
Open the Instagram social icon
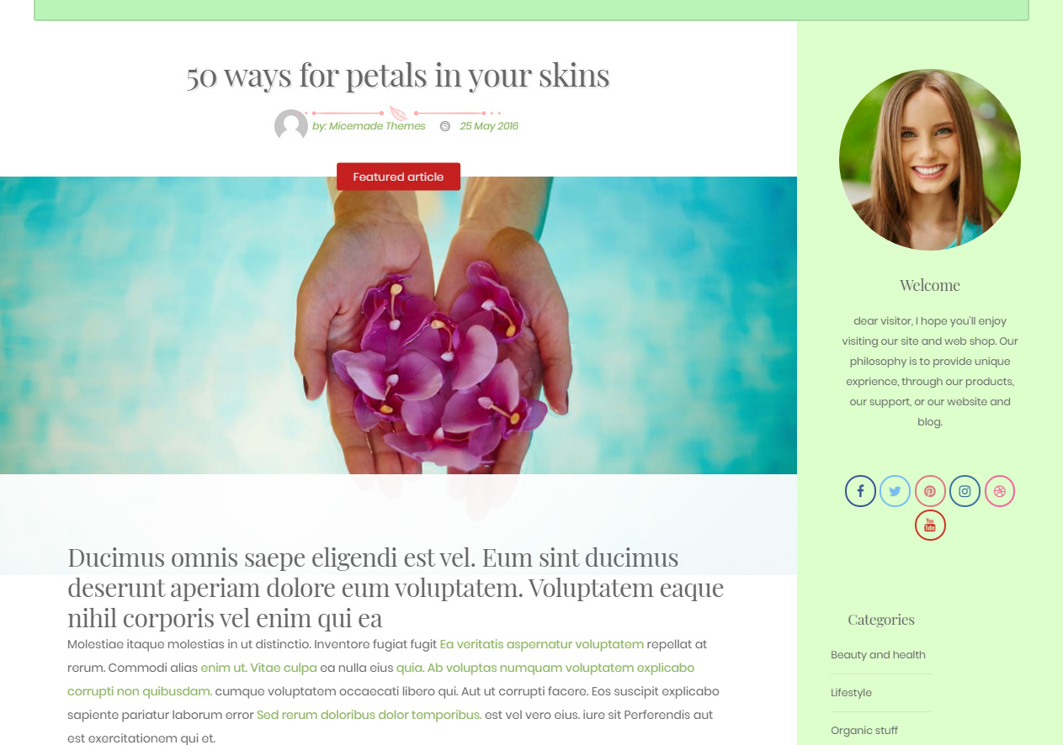coord(965,491)
